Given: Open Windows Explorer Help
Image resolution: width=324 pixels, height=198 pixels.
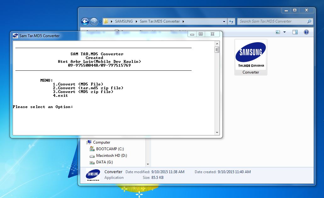Looking at the screenshot, I should pos(305,32).
